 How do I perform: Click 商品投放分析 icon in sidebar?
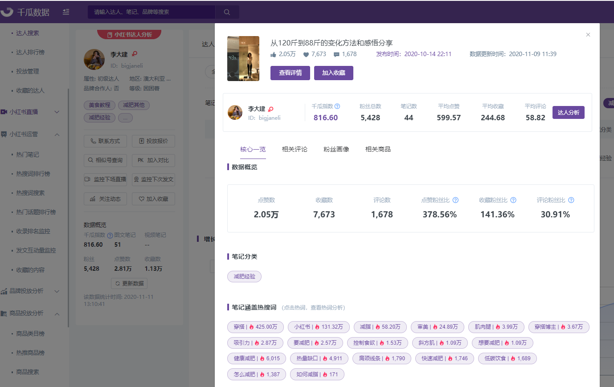(4, 314)
